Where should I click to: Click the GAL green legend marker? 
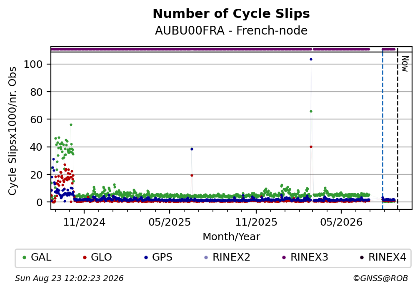(24, 258)
